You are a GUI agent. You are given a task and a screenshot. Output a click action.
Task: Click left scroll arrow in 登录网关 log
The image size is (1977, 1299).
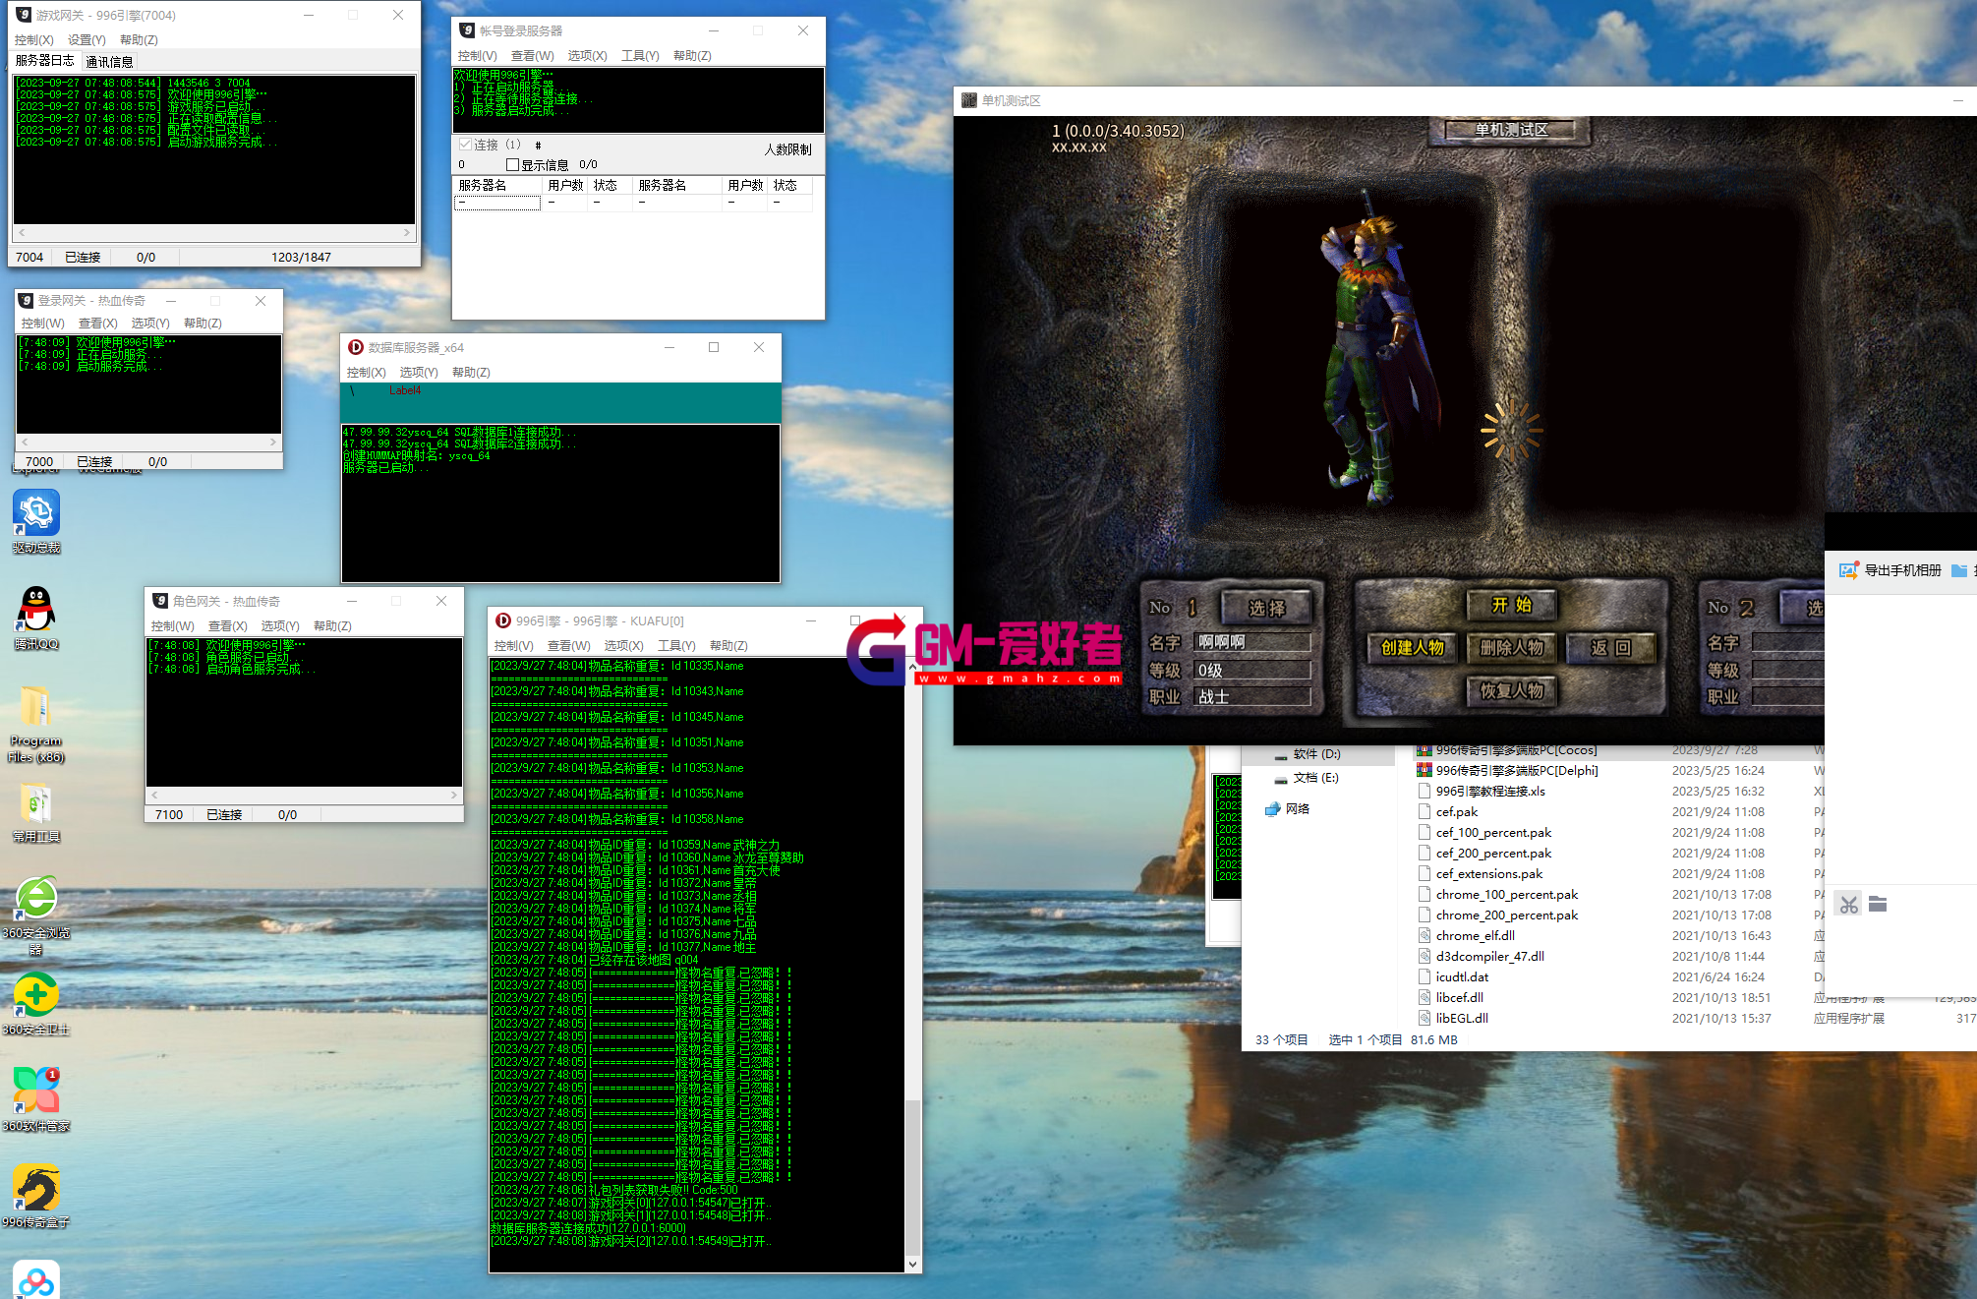[25, 443]
